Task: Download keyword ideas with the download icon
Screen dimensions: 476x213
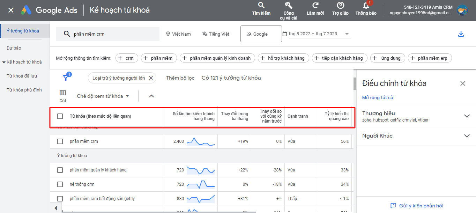Action: (461, 34)
